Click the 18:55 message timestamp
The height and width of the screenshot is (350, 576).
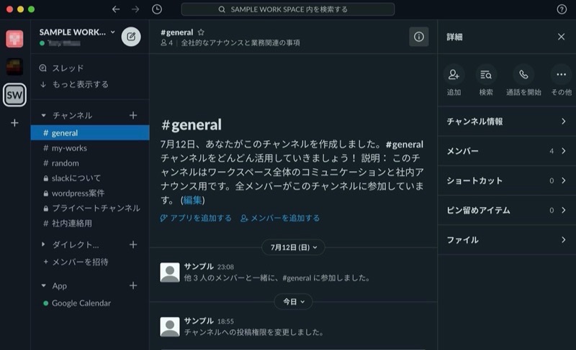click(x=225, y=321)
